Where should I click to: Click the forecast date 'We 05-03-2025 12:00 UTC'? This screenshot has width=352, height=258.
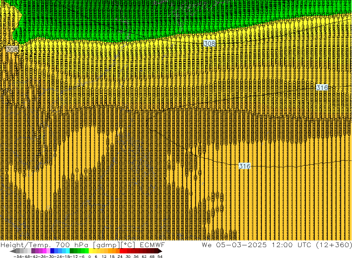(x=256, y=245)
